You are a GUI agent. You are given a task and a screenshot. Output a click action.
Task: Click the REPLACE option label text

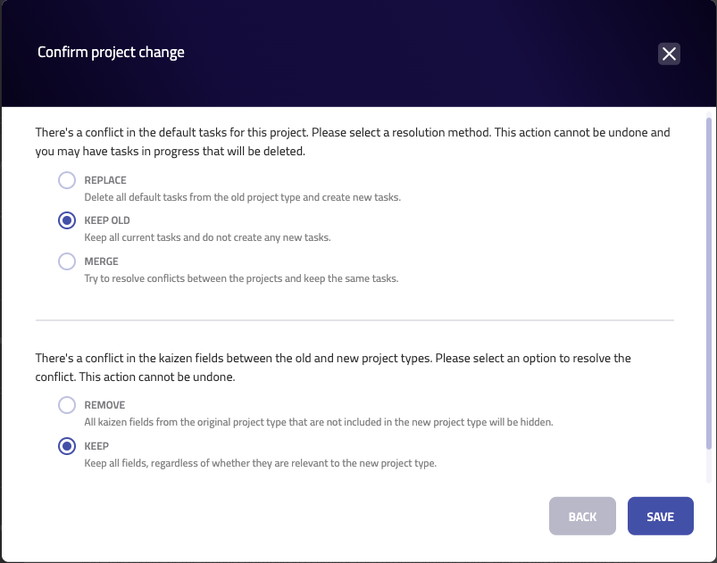105,179
